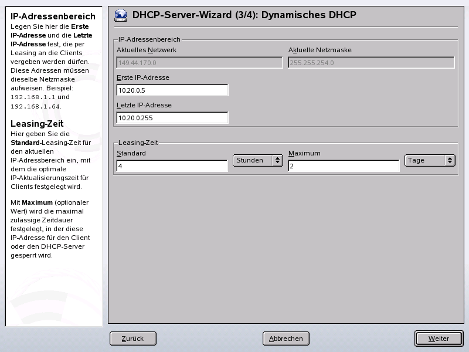
Task: Click the DHCP wizard network icon
Action: tap(121, 15)
